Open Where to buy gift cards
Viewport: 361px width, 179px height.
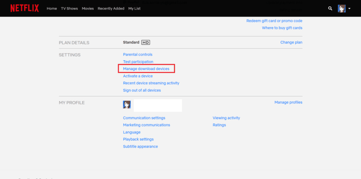pos(282,28)
